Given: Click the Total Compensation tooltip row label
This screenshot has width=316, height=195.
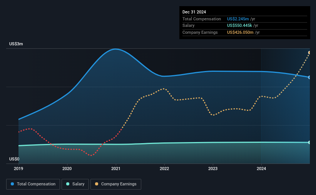Looking at the screenshot, I should click(x=202, y=19).
